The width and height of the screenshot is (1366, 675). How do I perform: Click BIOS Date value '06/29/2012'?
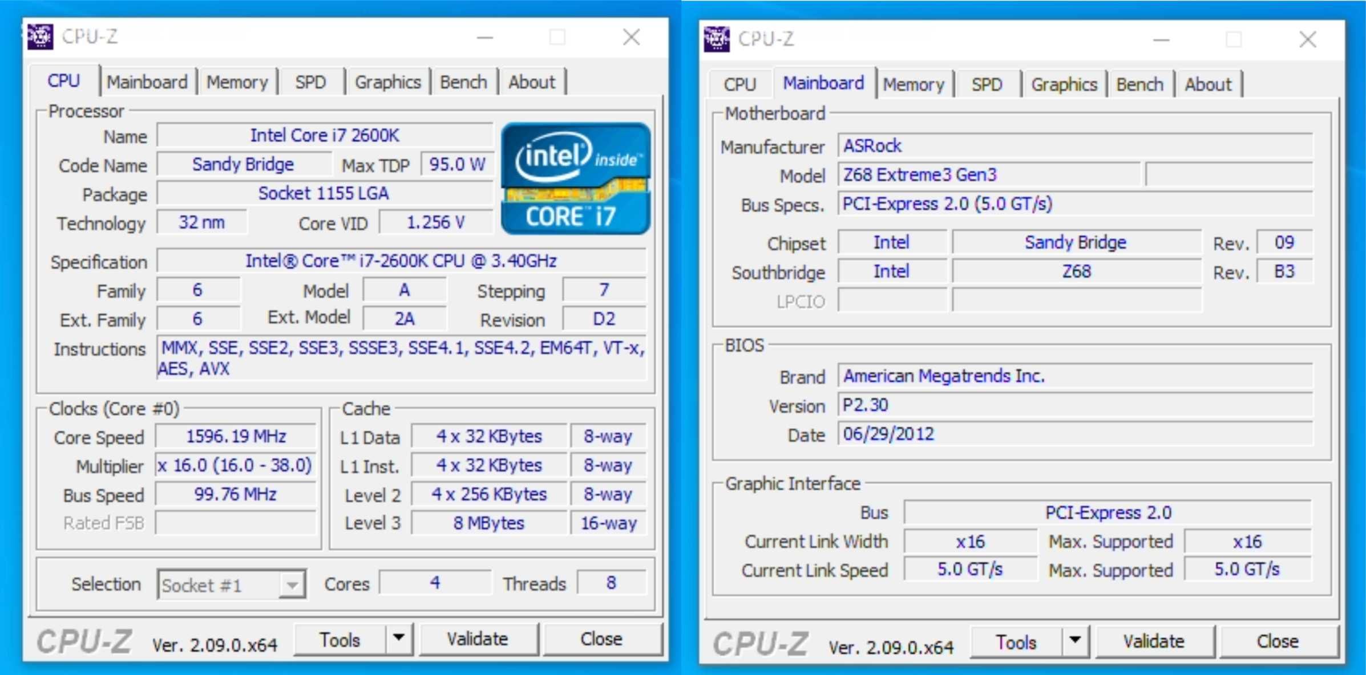[x=1076, y=434]
